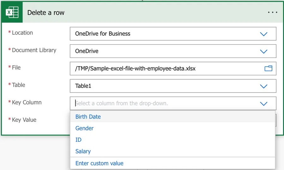The image size is (284, 170).
Task: Click the Table field chevron arrow
Action: [263, 86]
